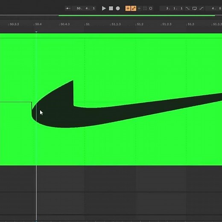Toggle the Punch-Out switch

(201, 9)
